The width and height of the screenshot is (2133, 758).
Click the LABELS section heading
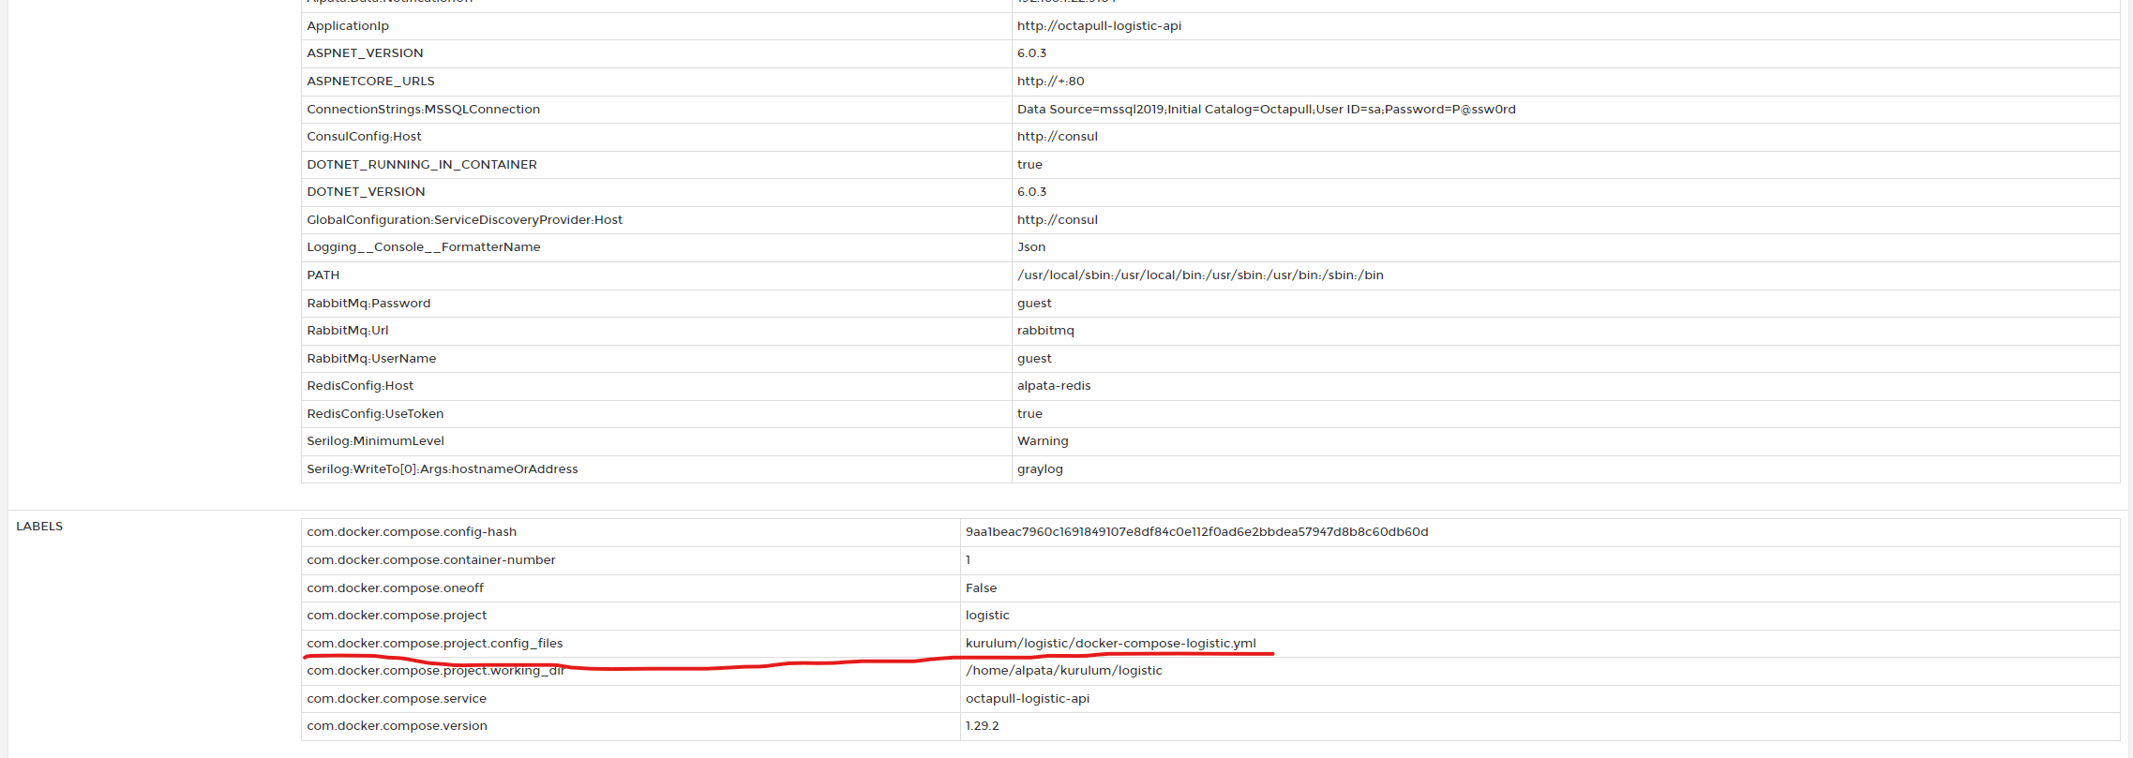coord(39,527)
